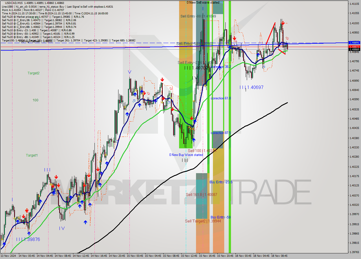Click the 'I I I 1.40697' wave label

[x=252, y=88]
